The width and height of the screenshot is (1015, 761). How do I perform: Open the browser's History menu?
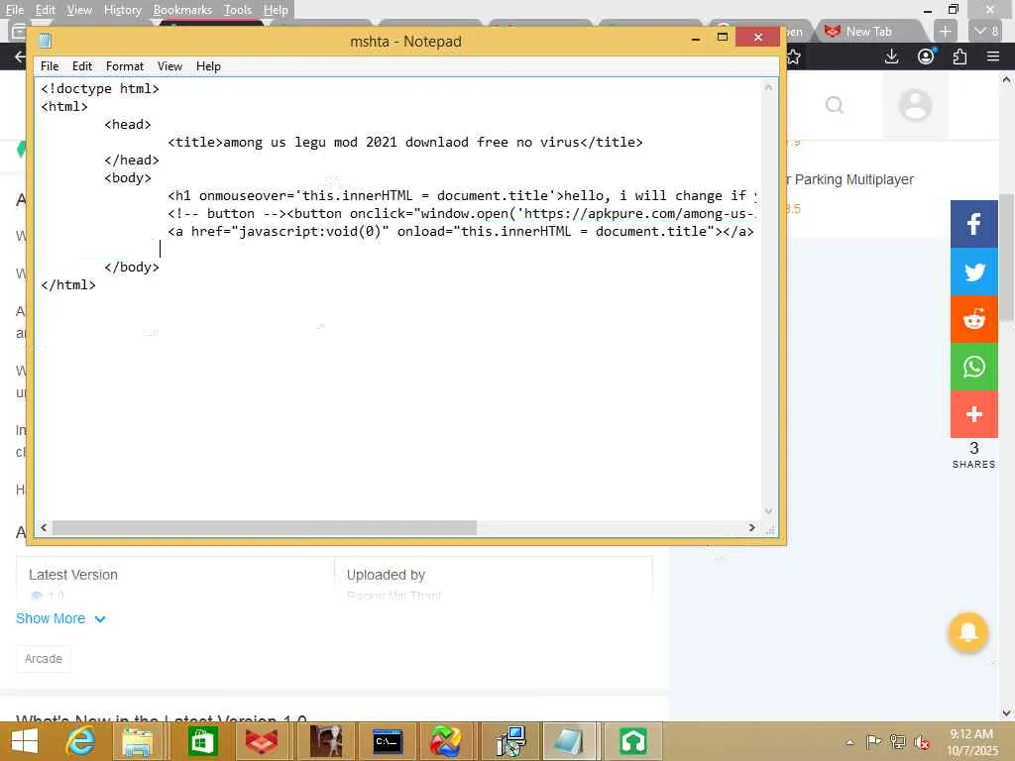(122, 10)
